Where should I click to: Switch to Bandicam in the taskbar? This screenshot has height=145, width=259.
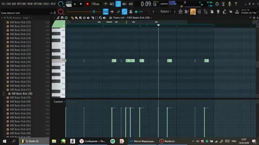coord(173,141)
